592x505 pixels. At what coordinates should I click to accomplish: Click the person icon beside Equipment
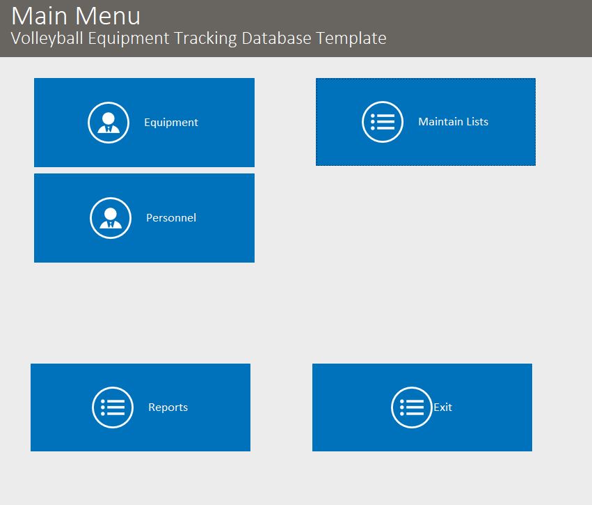click(x=109, y=123)
